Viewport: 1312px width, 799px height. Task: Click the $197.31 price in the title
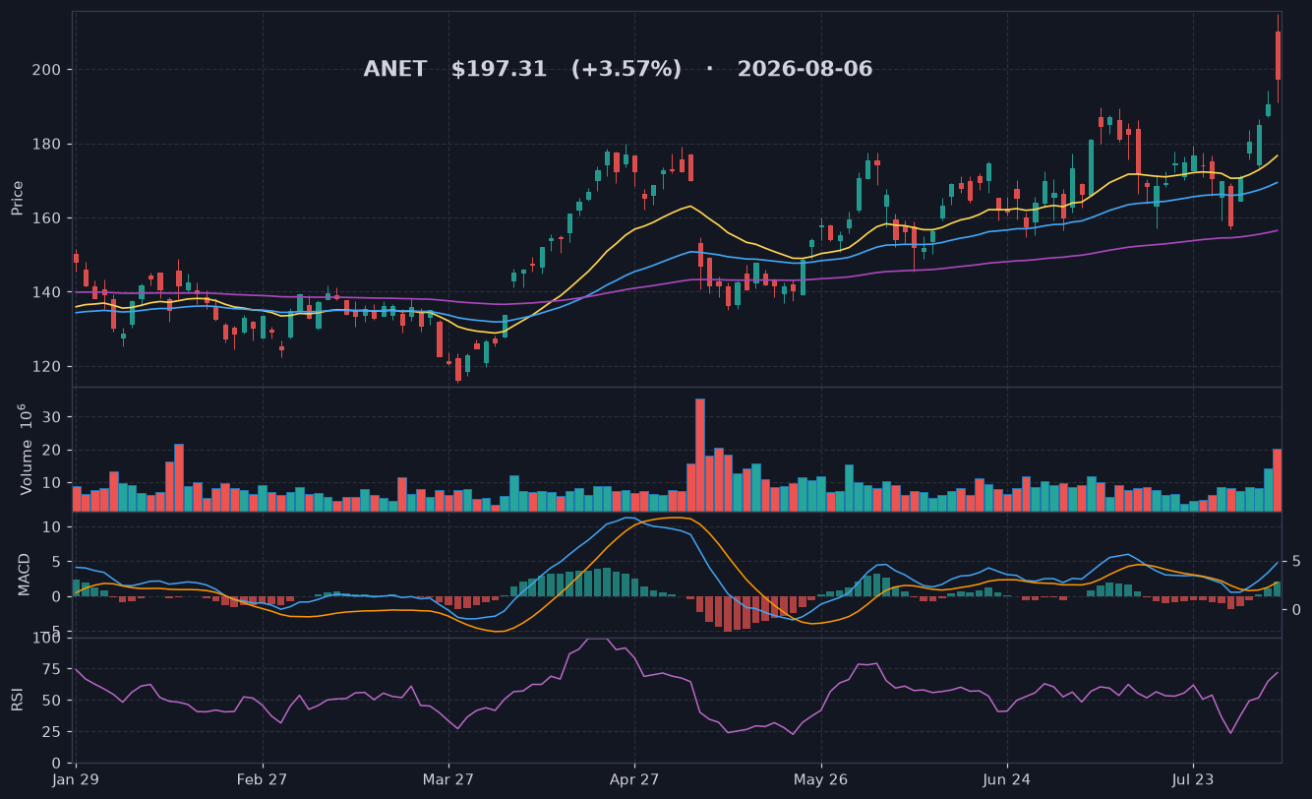pyautogui.click(x=499, y=70)
